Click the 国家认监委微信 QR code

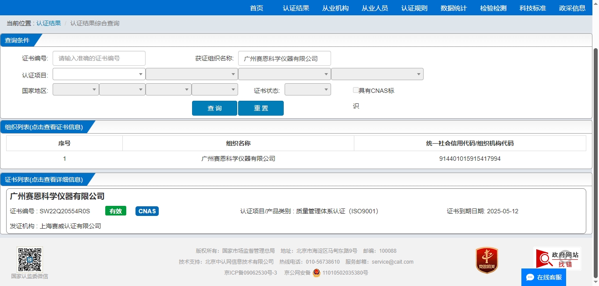click(30, 259)
